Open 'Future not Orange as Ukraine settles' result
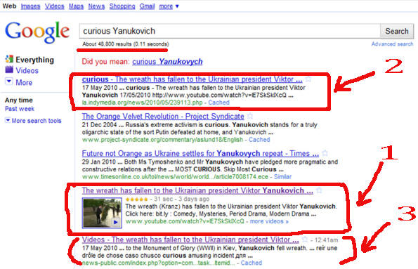 (200, 153)
